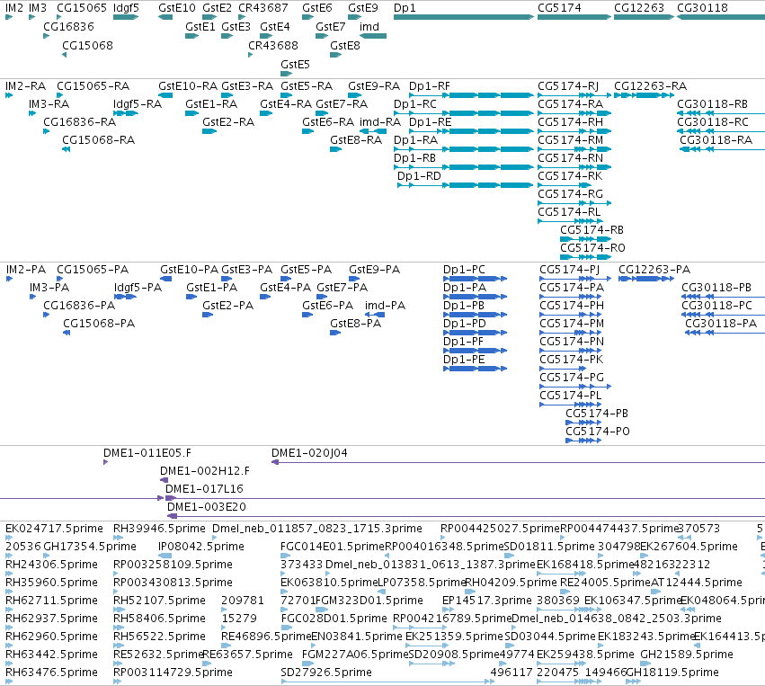Click clone DME1-017L16 label
This screenshot has width=765, height=686.
tap(204, 489)
